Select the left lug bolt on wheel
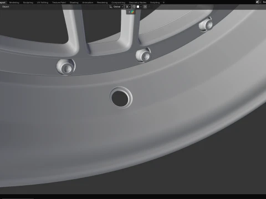The image size is (266, 199). point(66,67)
